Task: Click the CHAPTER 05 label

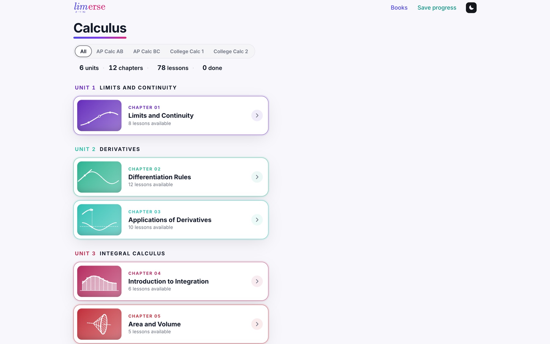Action: tap(144, 316)
